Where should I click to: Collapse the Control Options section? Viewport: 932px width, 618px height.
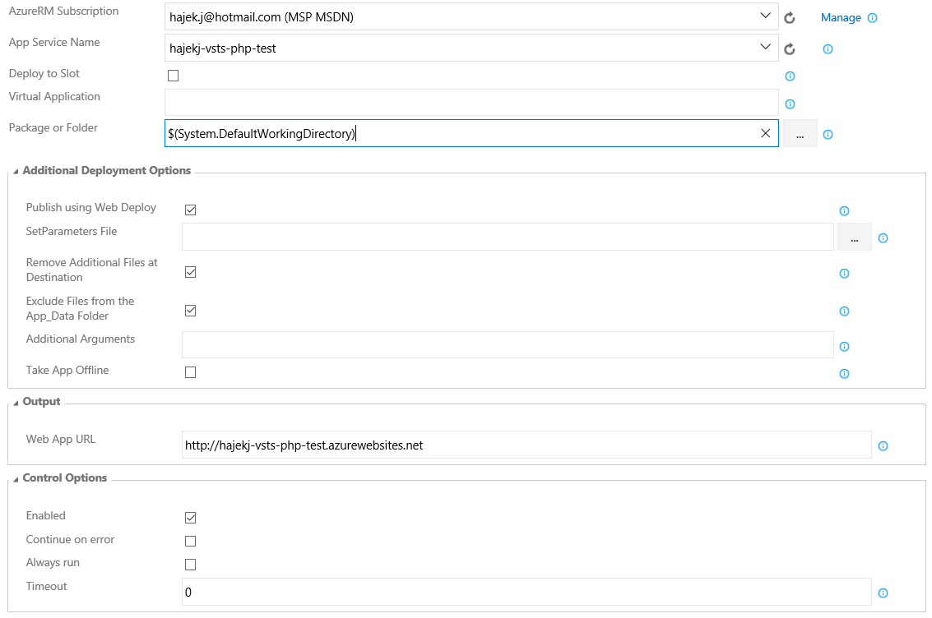click(x=16, y=478)
